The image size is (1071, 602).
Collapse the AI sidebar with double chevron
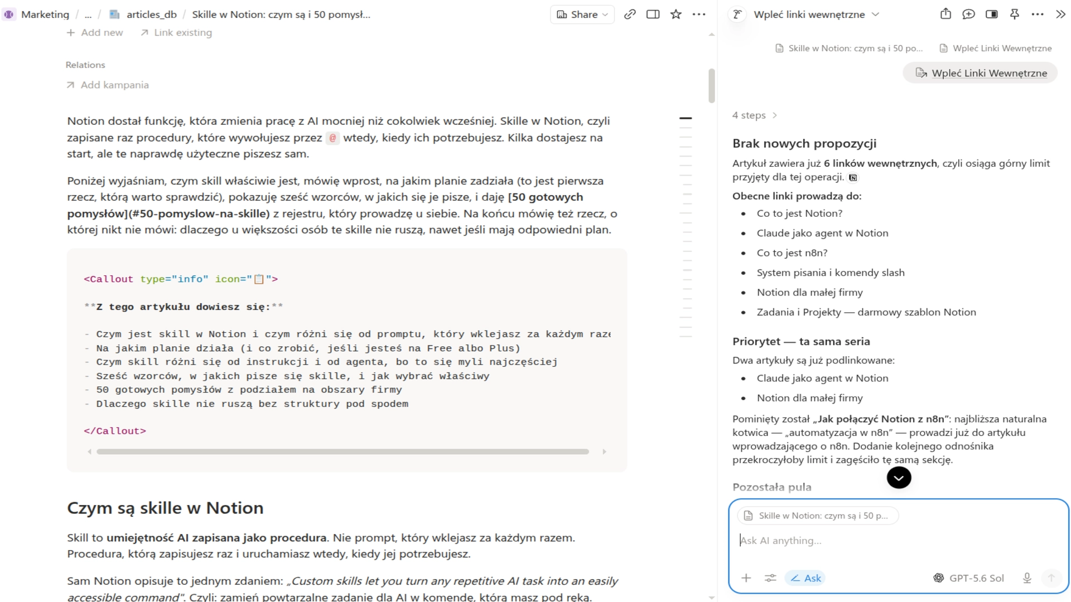click(1060, 14)
